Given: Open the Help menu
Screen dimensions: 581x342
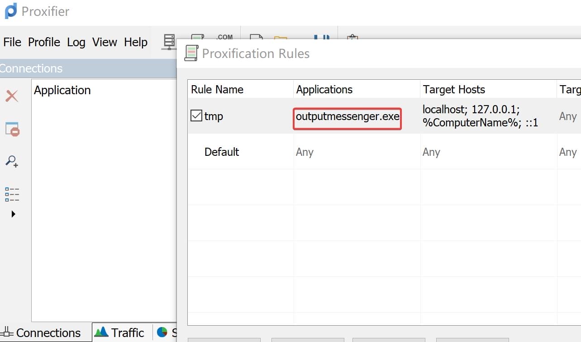Looking at the screenshot, I should [x=136, y=42].
